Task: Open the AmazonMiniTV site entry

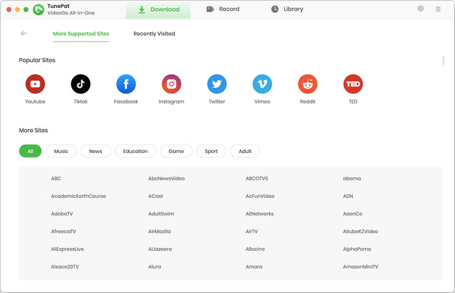Action: coord(361,266)
